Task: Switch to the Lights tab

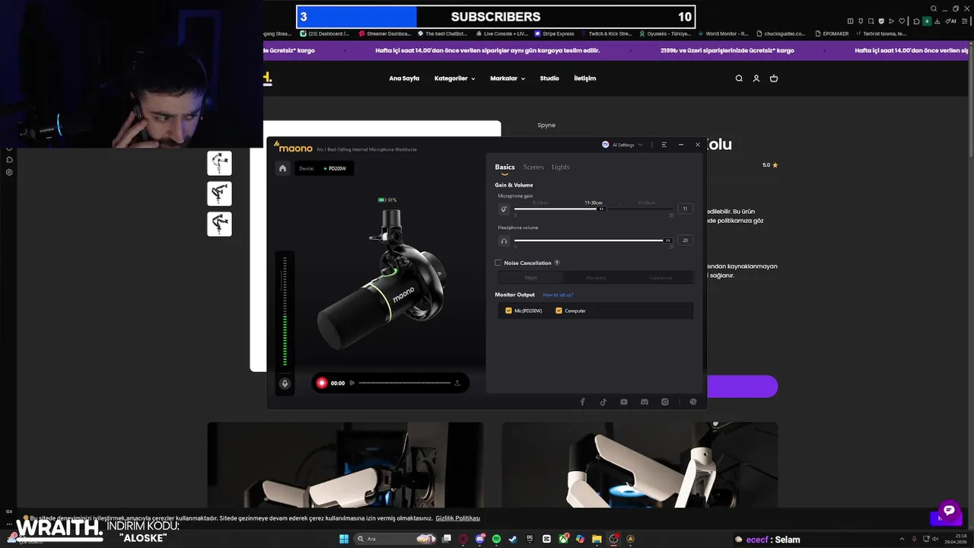Action: click(561, 167)
